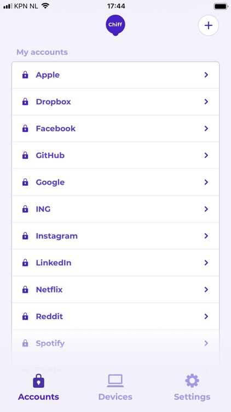Tap the laptop Devices icon
This screenshot has width=231, height=412.
(116, 381)
